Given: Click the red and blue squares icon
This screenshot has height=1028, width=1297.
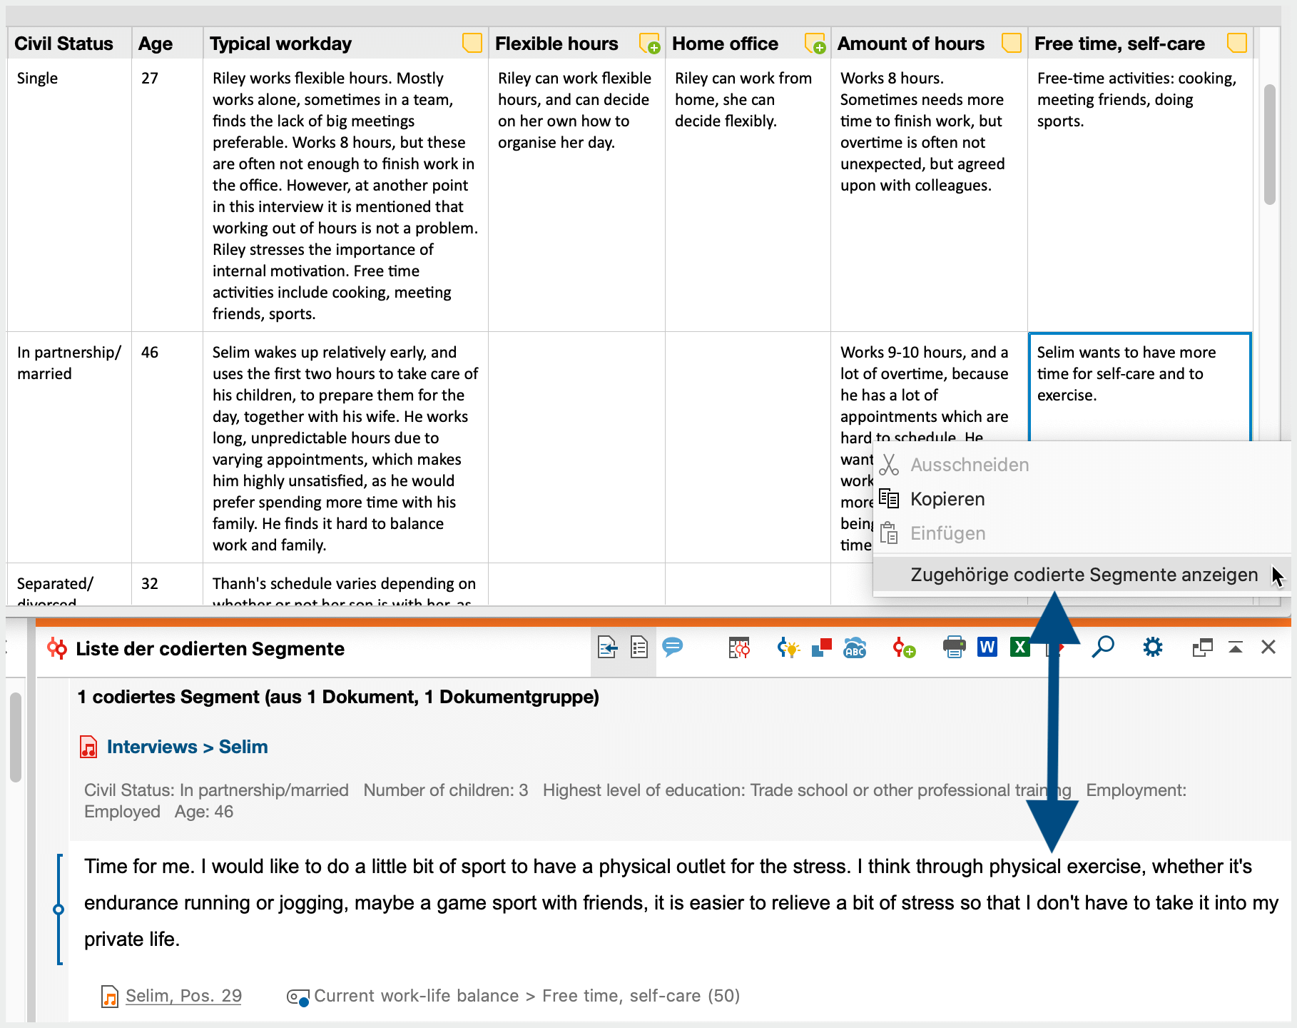Looking at the screenshot, I should point(822,647).
